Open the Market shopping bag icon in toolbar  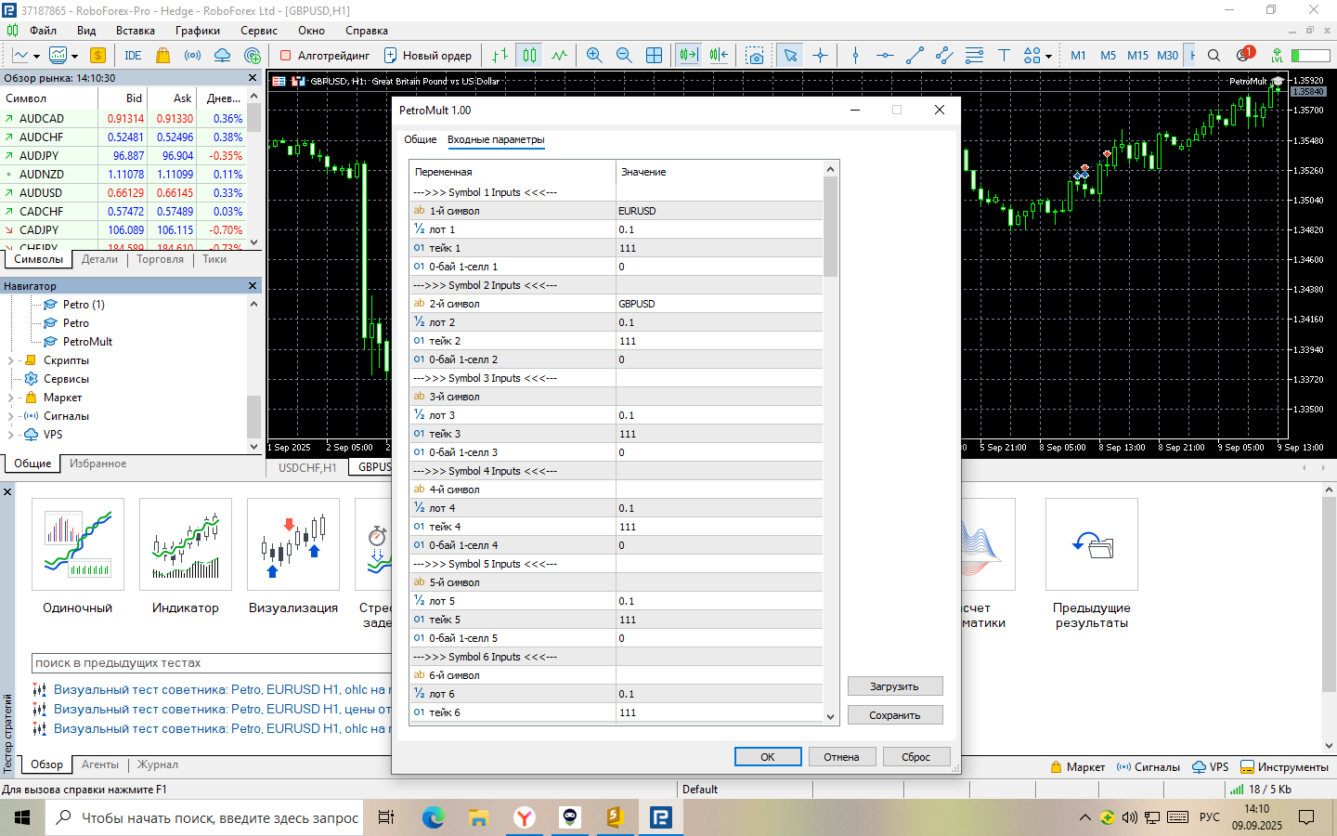coord(162,56)
